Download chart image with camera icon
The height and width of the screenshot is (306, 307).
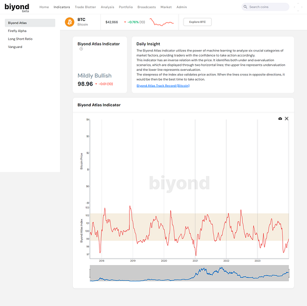tap(280, 119)
